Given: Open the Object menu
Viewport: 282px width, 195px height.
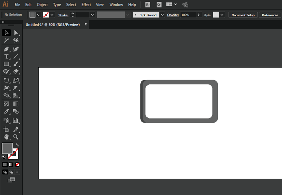Looking at the screenshot, I should 42,4.
